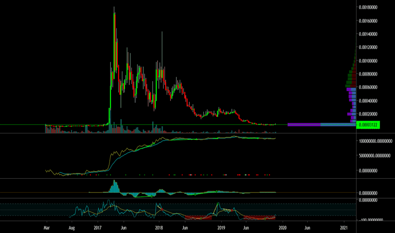Click the 2020 year label on time axis
The height and width of the screenshot is (233, 395).
tap(282, 228)
